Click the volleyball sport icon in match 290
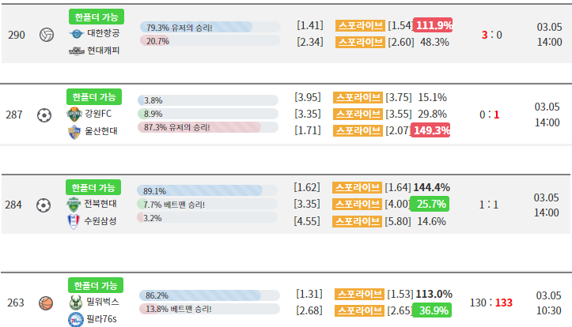 (x=45, y=35)
